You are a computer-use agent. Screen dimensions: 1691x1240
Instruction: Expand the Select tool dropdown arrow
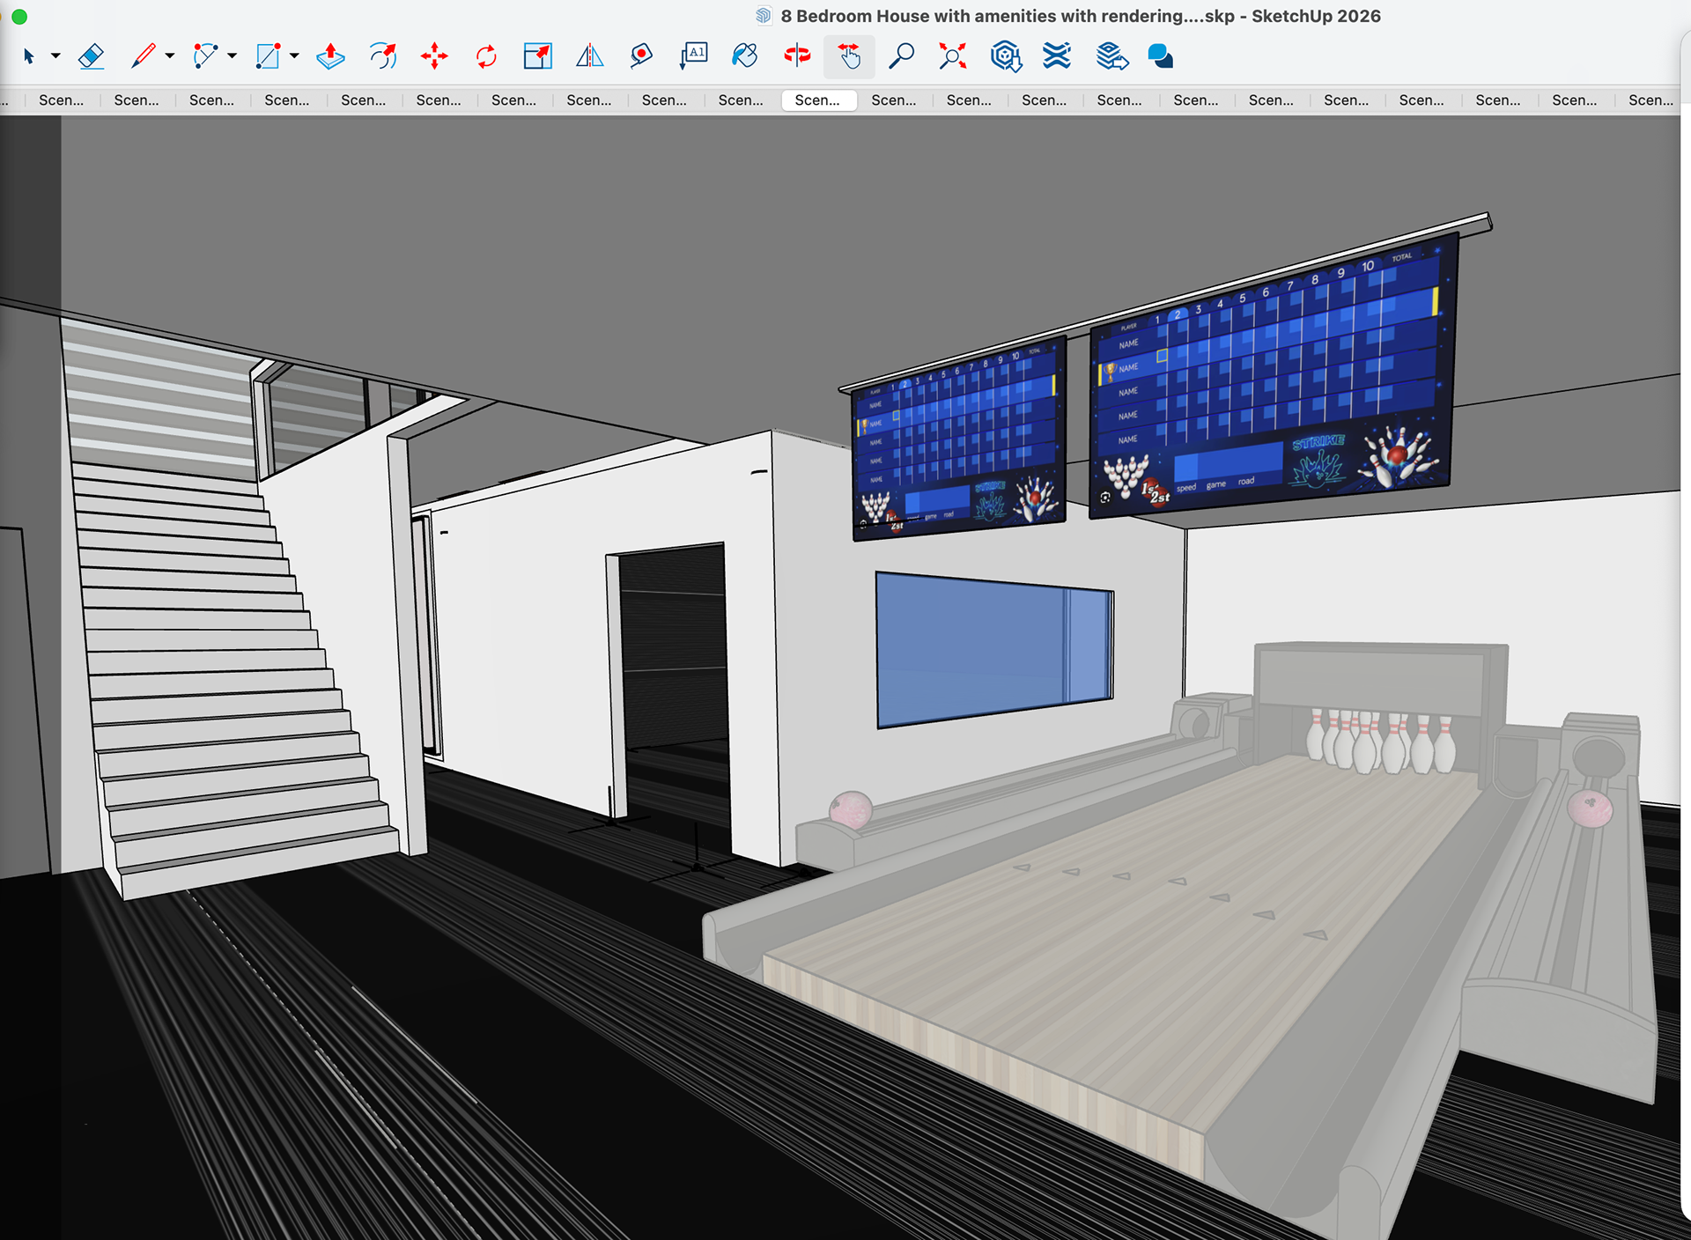point(55,56)
